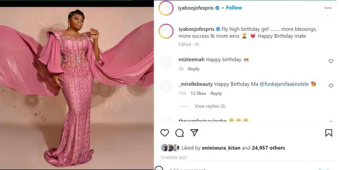Like the post with the heart icon
Image resolution: width=339 pixels, height=170 pixels.
[165, 133]
